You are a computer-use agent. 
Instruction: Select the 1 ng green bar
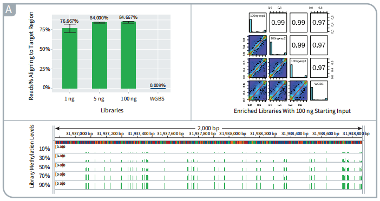coord(70,58)
